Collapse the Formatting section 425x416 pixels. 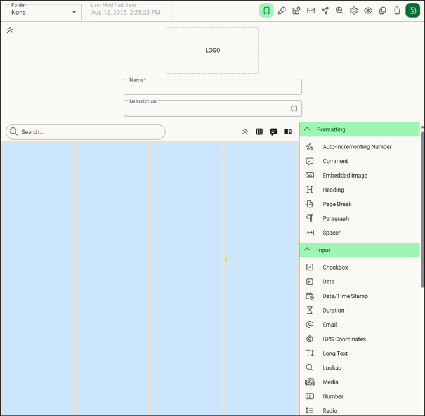[x=308, y=129]
